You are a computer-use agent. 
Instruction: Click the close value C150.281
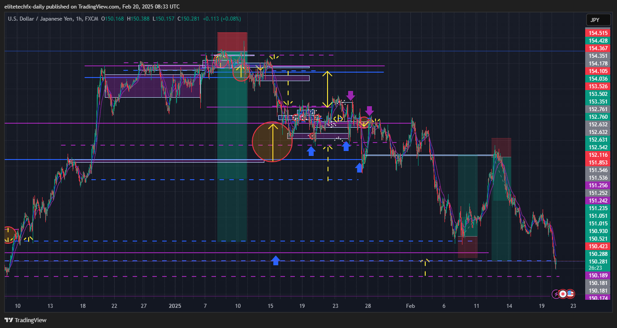[x=189, y=19]
